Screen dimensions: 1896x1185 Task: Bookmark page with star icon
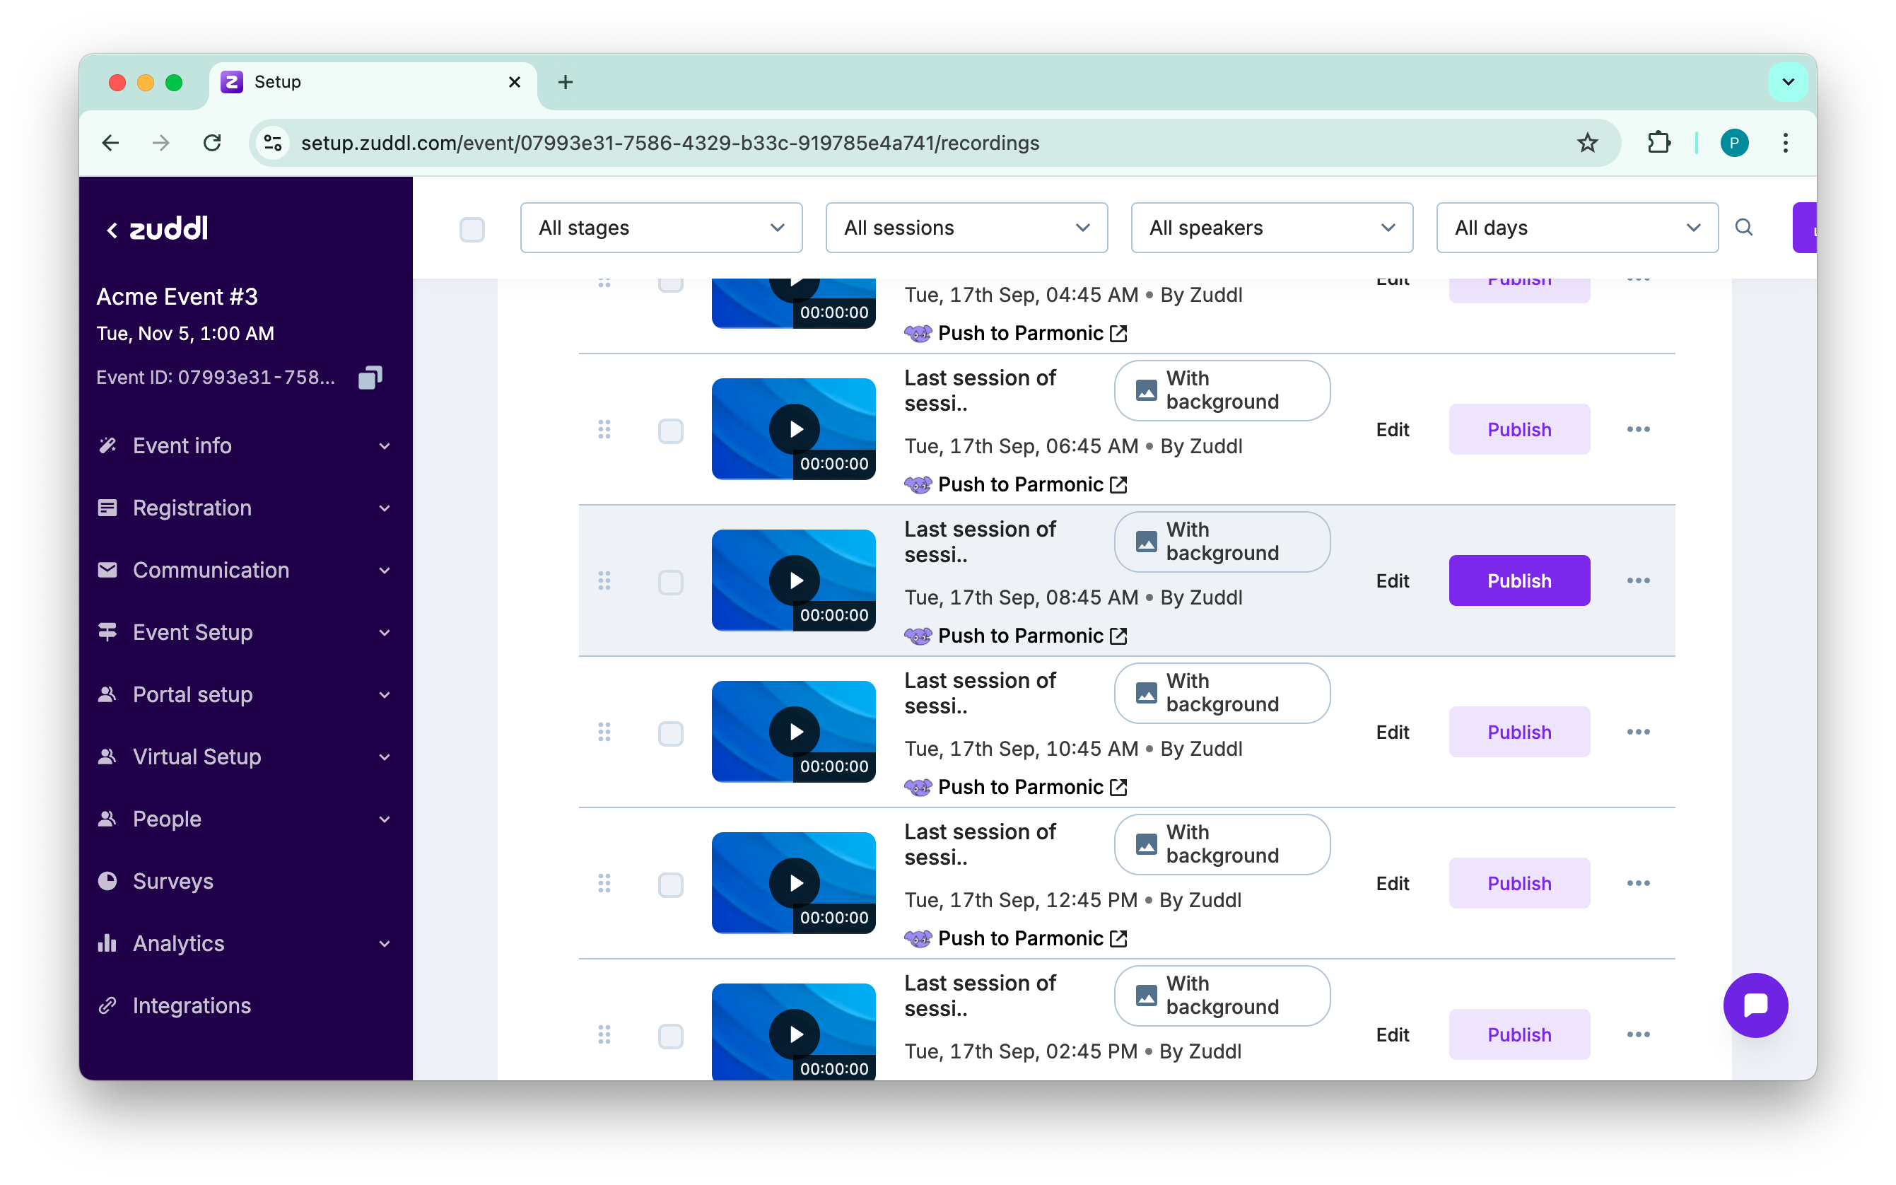(x=1586, y=143)
